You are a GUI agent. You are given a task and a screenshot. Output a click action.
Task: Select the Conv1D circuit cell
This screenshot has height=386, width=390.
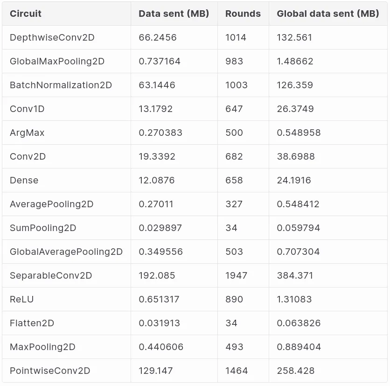point(27,109)
